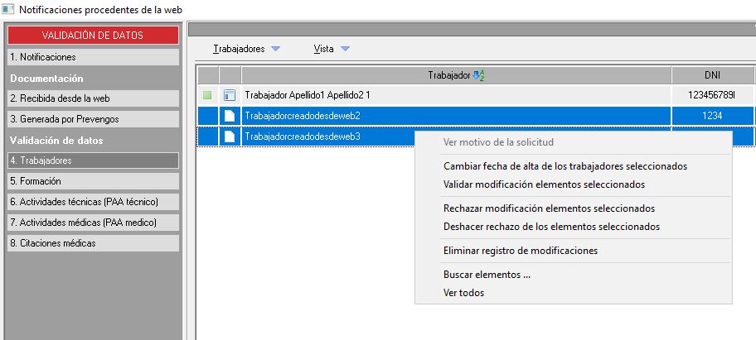Viewport: 756px width, 340px height.
Task: Click the window icon in title bar
Action: [7, 8]
